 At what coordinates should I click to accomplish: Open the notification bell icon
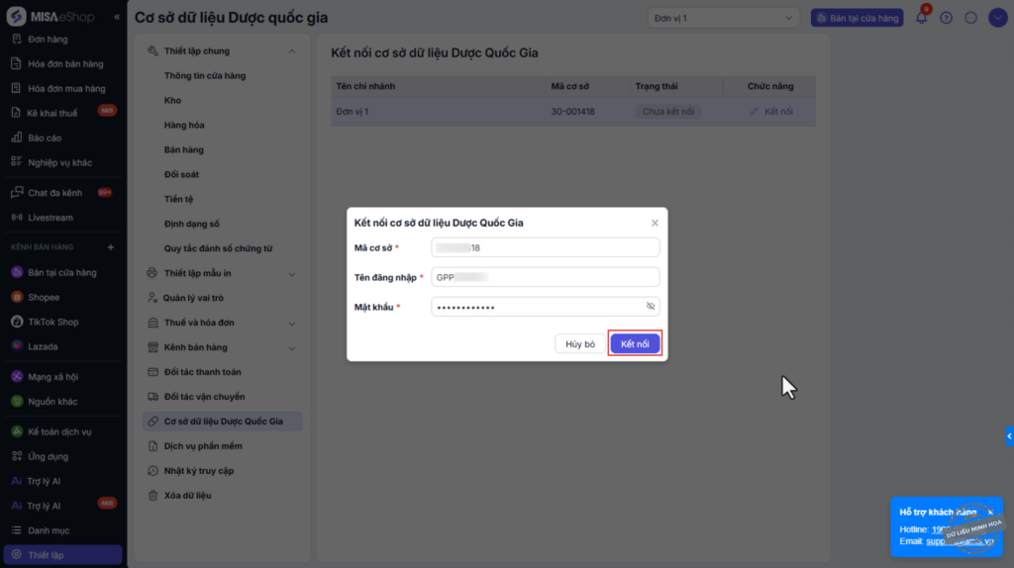point(921,18)
